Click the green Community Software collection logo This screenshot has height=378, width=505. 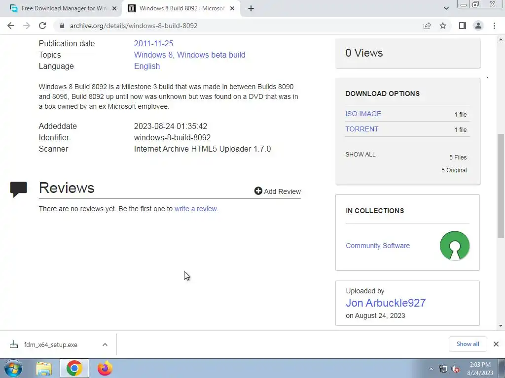coord(454,246)
